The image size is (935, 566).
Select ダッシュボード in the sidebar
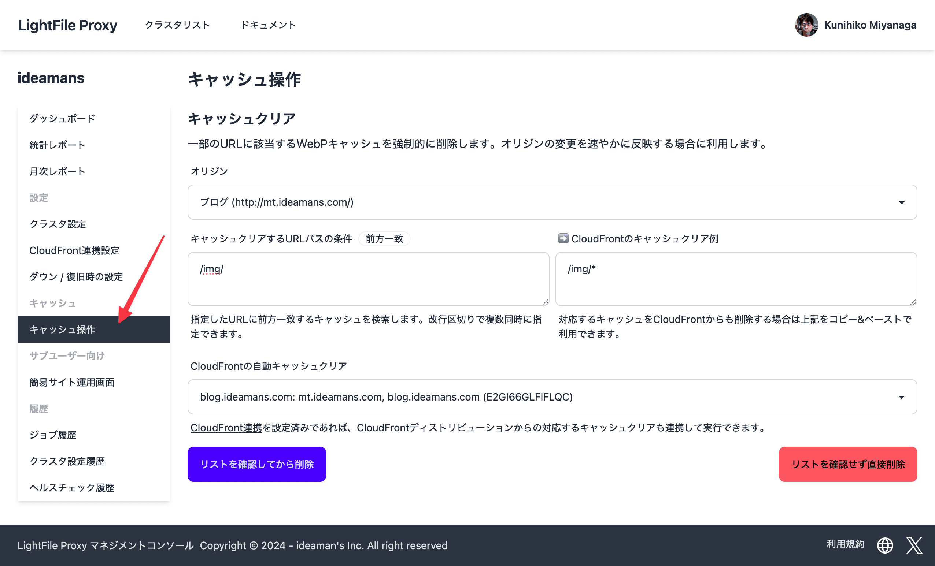click(x=62, y=118)
